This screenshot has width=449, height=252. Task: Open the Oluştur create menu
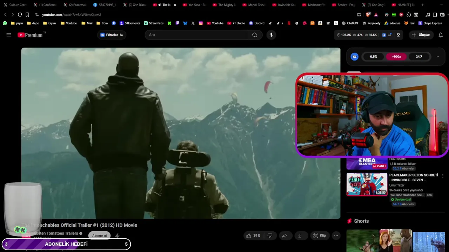(x=421, y=35)
